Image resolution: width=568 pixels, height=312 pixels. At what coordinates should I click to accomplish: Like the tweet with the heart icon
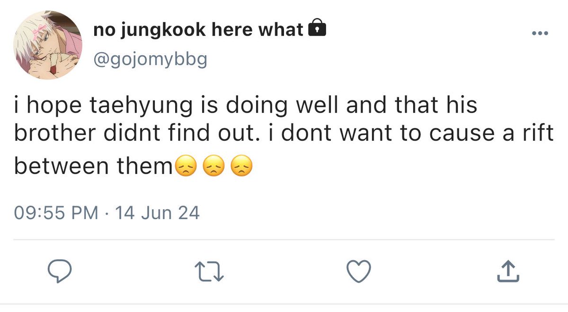point(358,271)
